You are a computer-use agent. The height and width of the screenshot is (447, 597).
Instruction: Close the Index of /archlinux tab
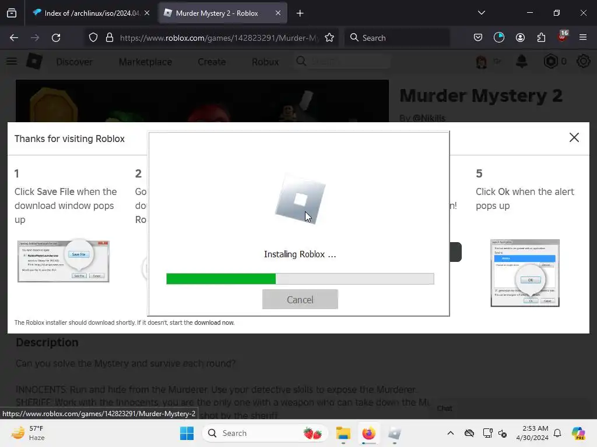pyautogui.click(x=147, y=13)
